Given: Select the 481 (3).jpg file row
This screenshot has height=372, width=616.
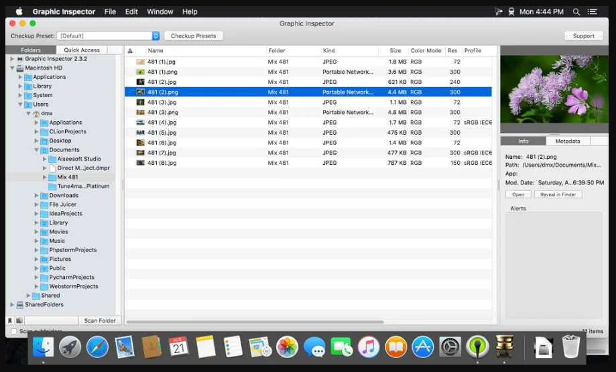Looking at the screenshot, I should (x=308, y=102).
